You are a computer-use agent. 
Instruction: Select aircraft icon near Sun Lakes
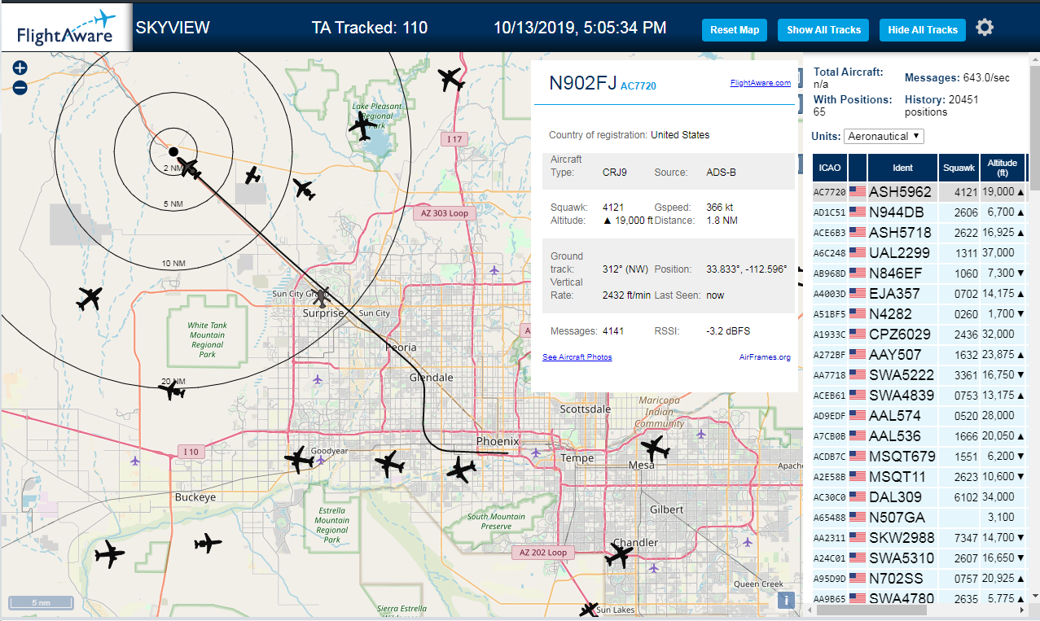[x=589, y=609]
